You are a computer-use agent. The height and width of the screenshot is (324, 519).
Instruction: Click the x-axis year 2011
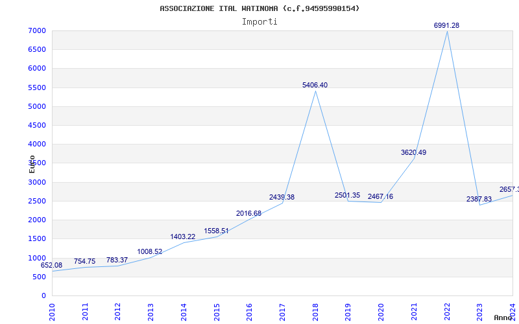click(x=85, y=312)
